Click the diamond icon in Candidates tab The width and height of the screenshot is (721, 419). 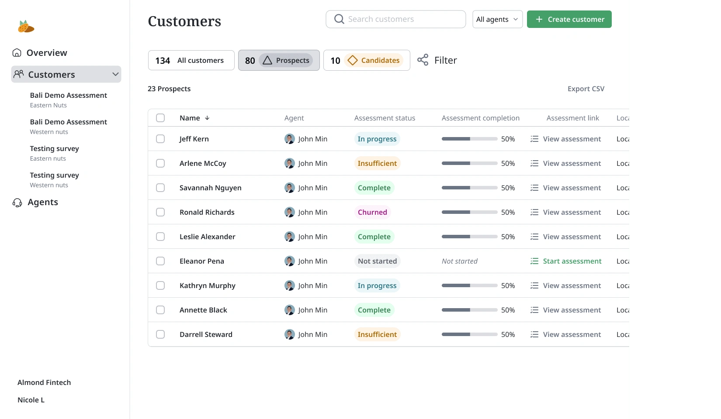click(x=353, y=60)
